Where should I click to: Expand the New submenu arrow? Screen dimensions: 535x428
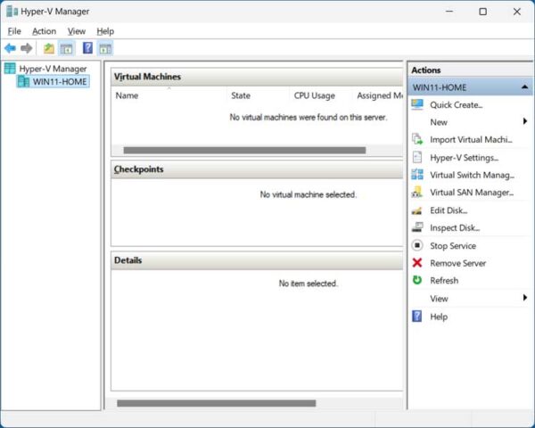click(x=525, y=121)
